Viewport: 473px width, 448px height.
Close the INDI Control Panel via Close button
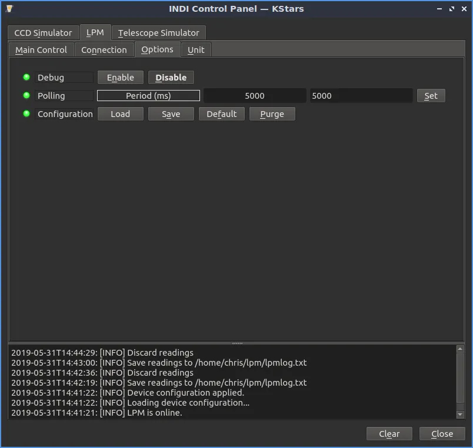click(x=442, y=433)
